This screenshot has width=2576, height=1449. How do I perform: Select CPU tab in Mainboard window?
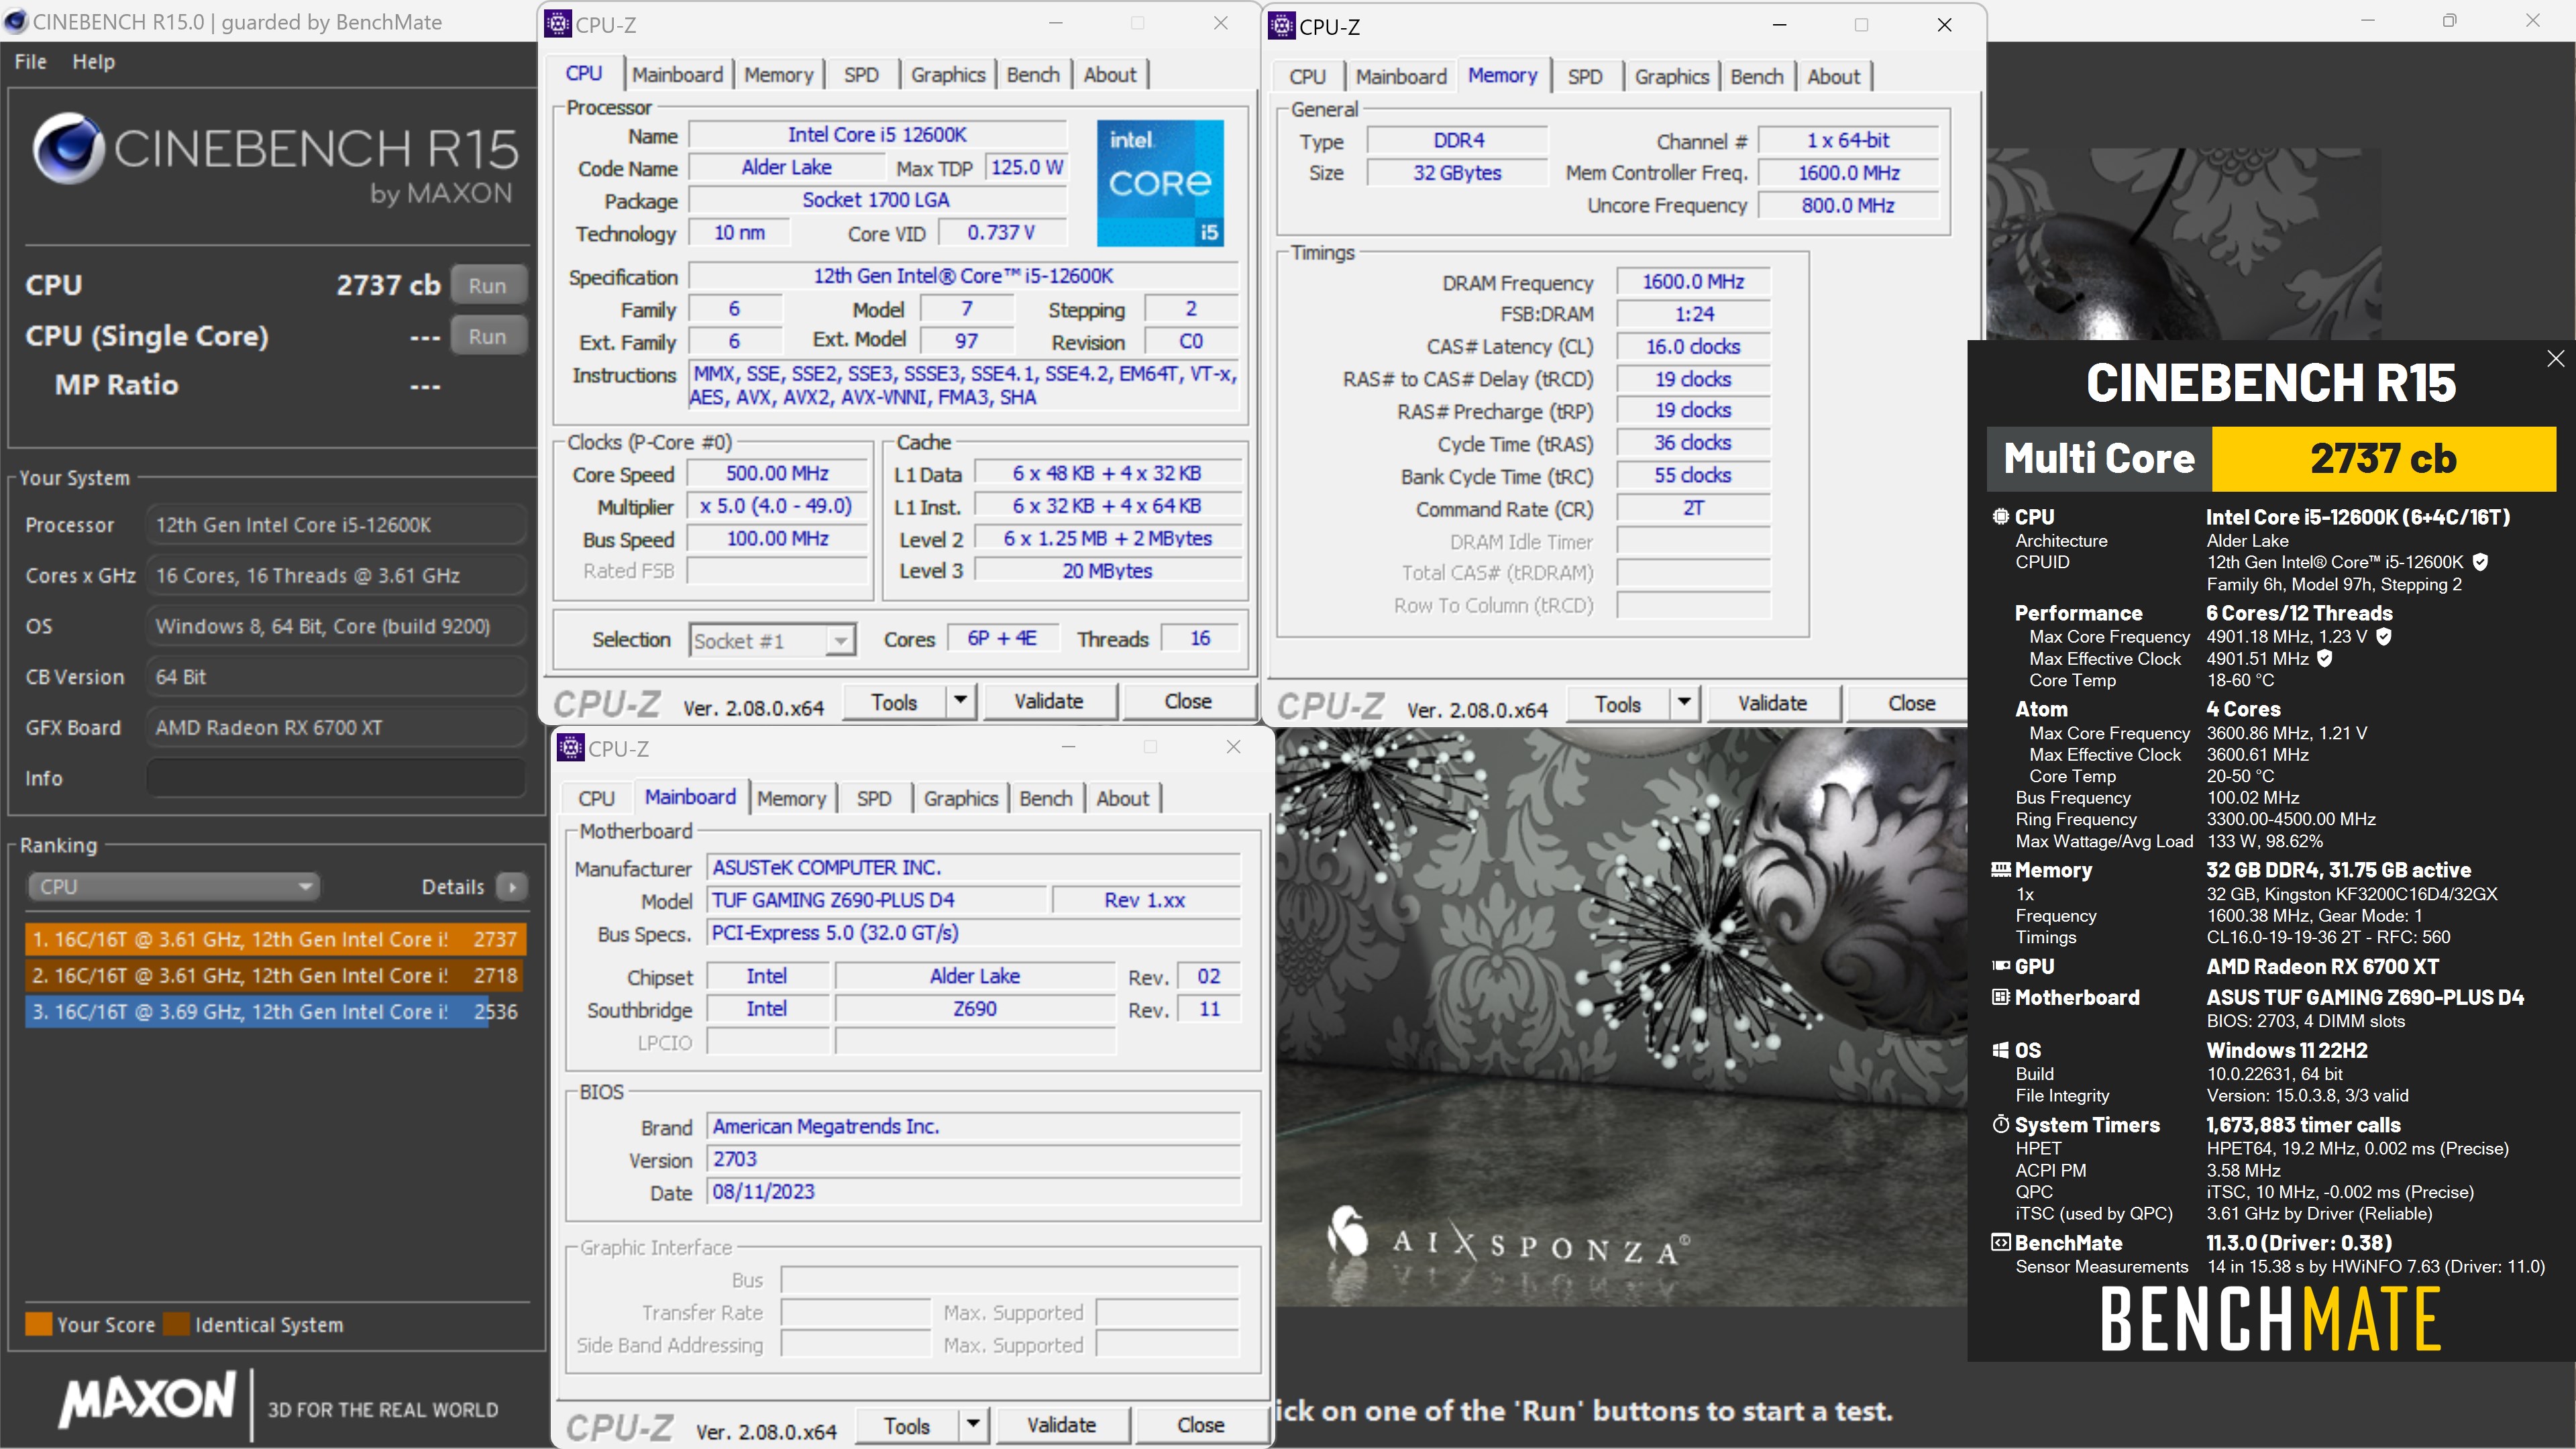click(596, 798)
